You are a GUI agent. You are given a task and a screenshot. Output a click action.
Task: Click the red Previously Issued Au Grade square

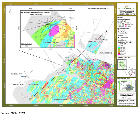(x=119, y=30)
